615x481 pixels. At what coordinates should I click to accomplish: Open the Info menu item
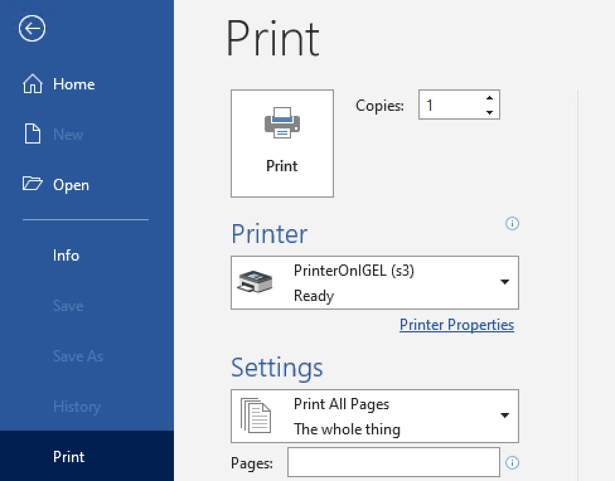tap(66, 256)
